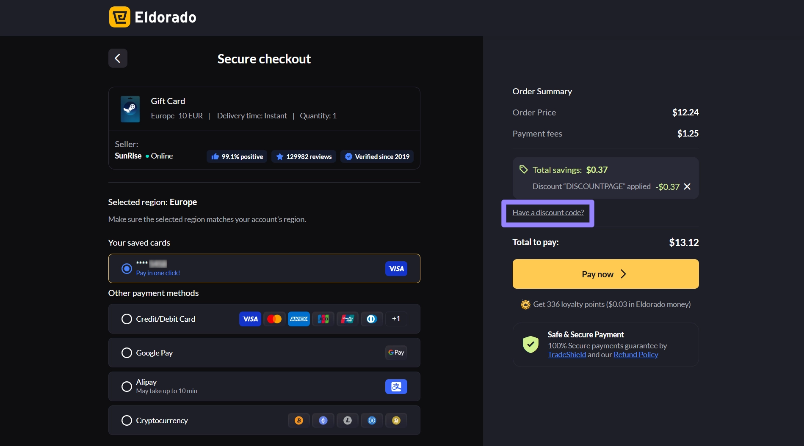
Task: Click the Ethereum icon
Action: 323,420
